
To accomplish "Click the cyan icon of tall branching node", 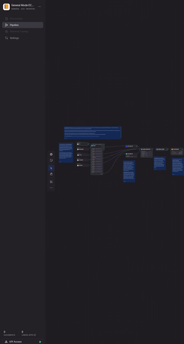I will pyautogui.click(x=92, y=146).
